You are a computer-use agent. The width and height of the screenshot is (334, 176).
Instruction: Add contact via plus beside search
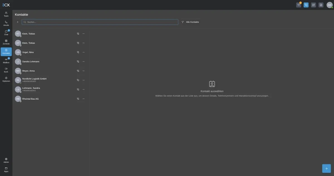coord(18,22)
